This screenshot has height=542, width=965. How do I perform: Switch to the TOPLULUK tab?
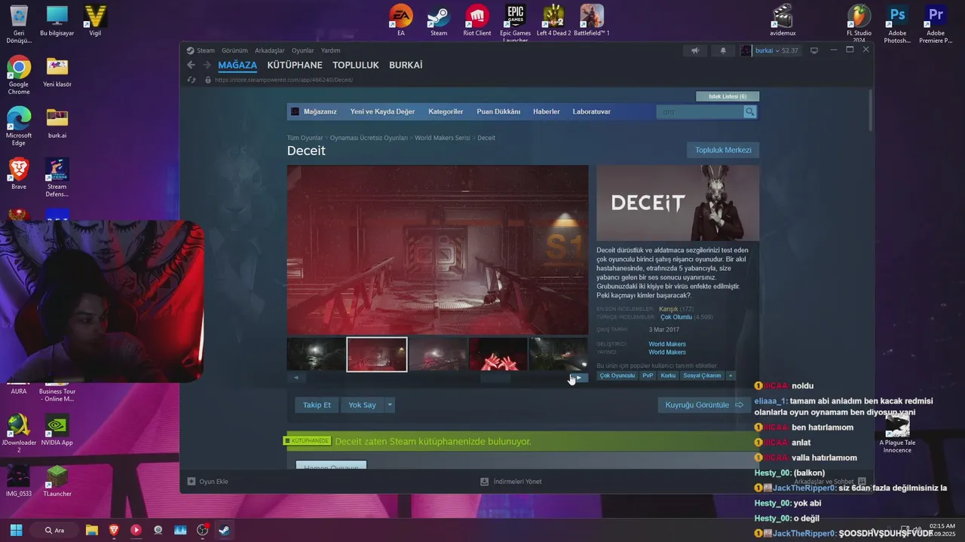pos(356,65)
